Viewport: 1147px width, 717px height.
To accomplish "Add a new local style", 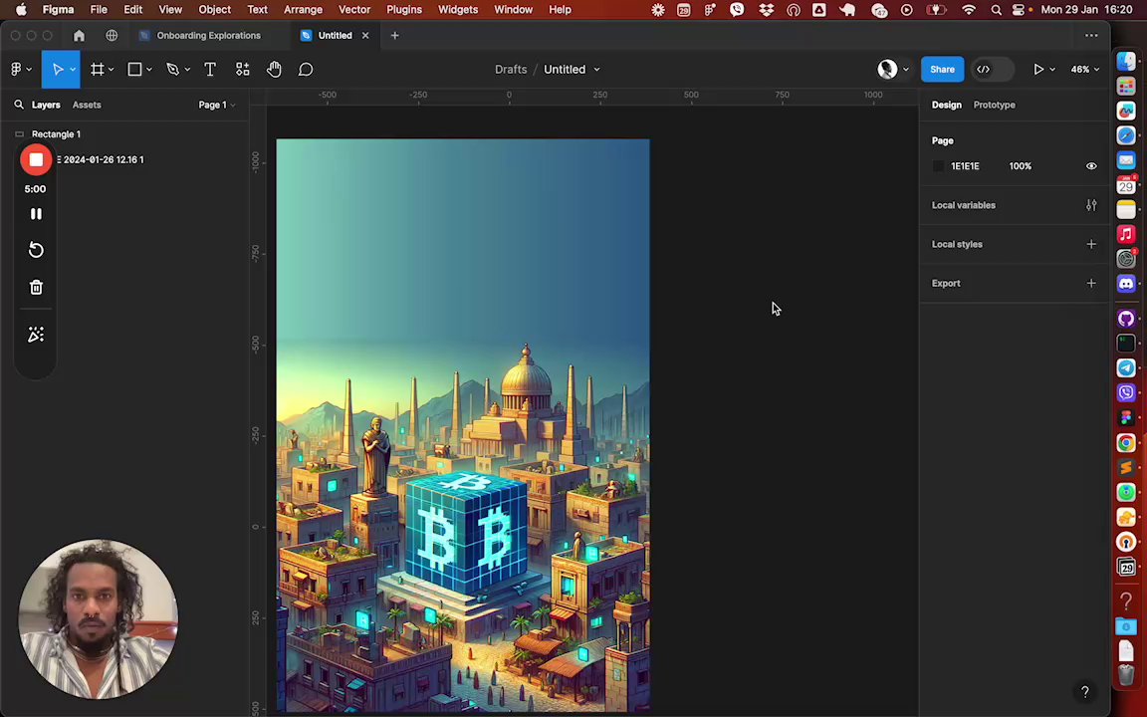I will [1090, 244].
